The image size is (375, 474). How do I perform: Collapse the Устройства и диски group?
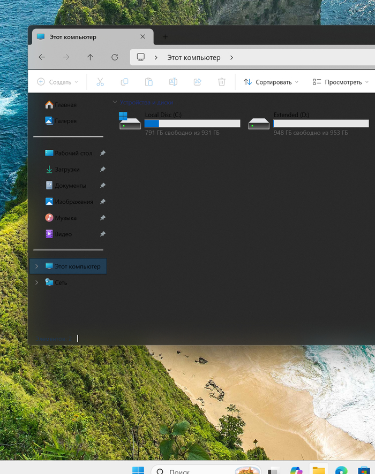115,102
